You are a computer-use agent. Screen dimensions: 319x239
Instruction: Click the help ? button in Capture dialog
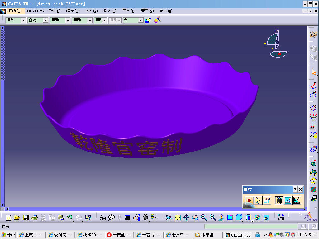point(295,190)
